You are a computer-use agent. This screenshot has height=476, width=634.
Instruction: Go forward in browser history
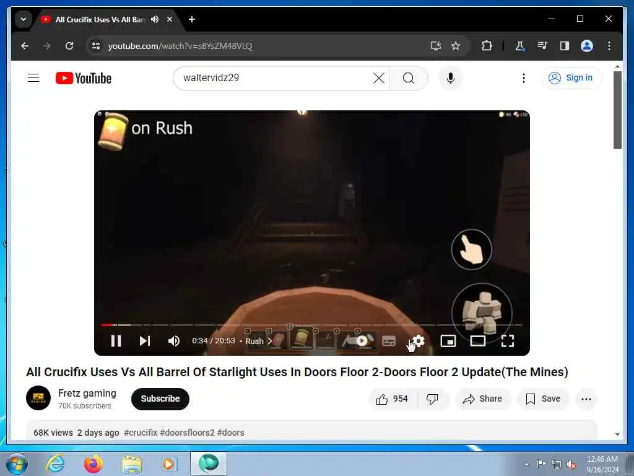[47, 46]
